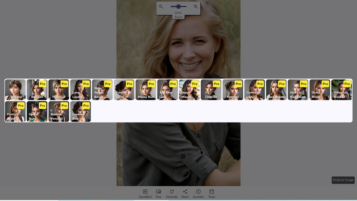Click the zoom out magnifier icon

(x=161, y=7)
